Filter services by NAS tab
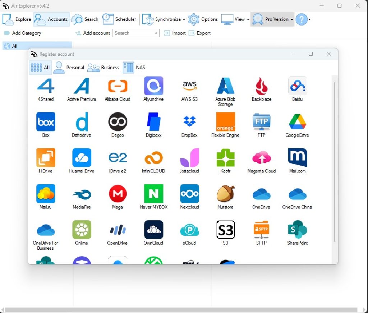368x313 pixels. (x=134, y=68)
